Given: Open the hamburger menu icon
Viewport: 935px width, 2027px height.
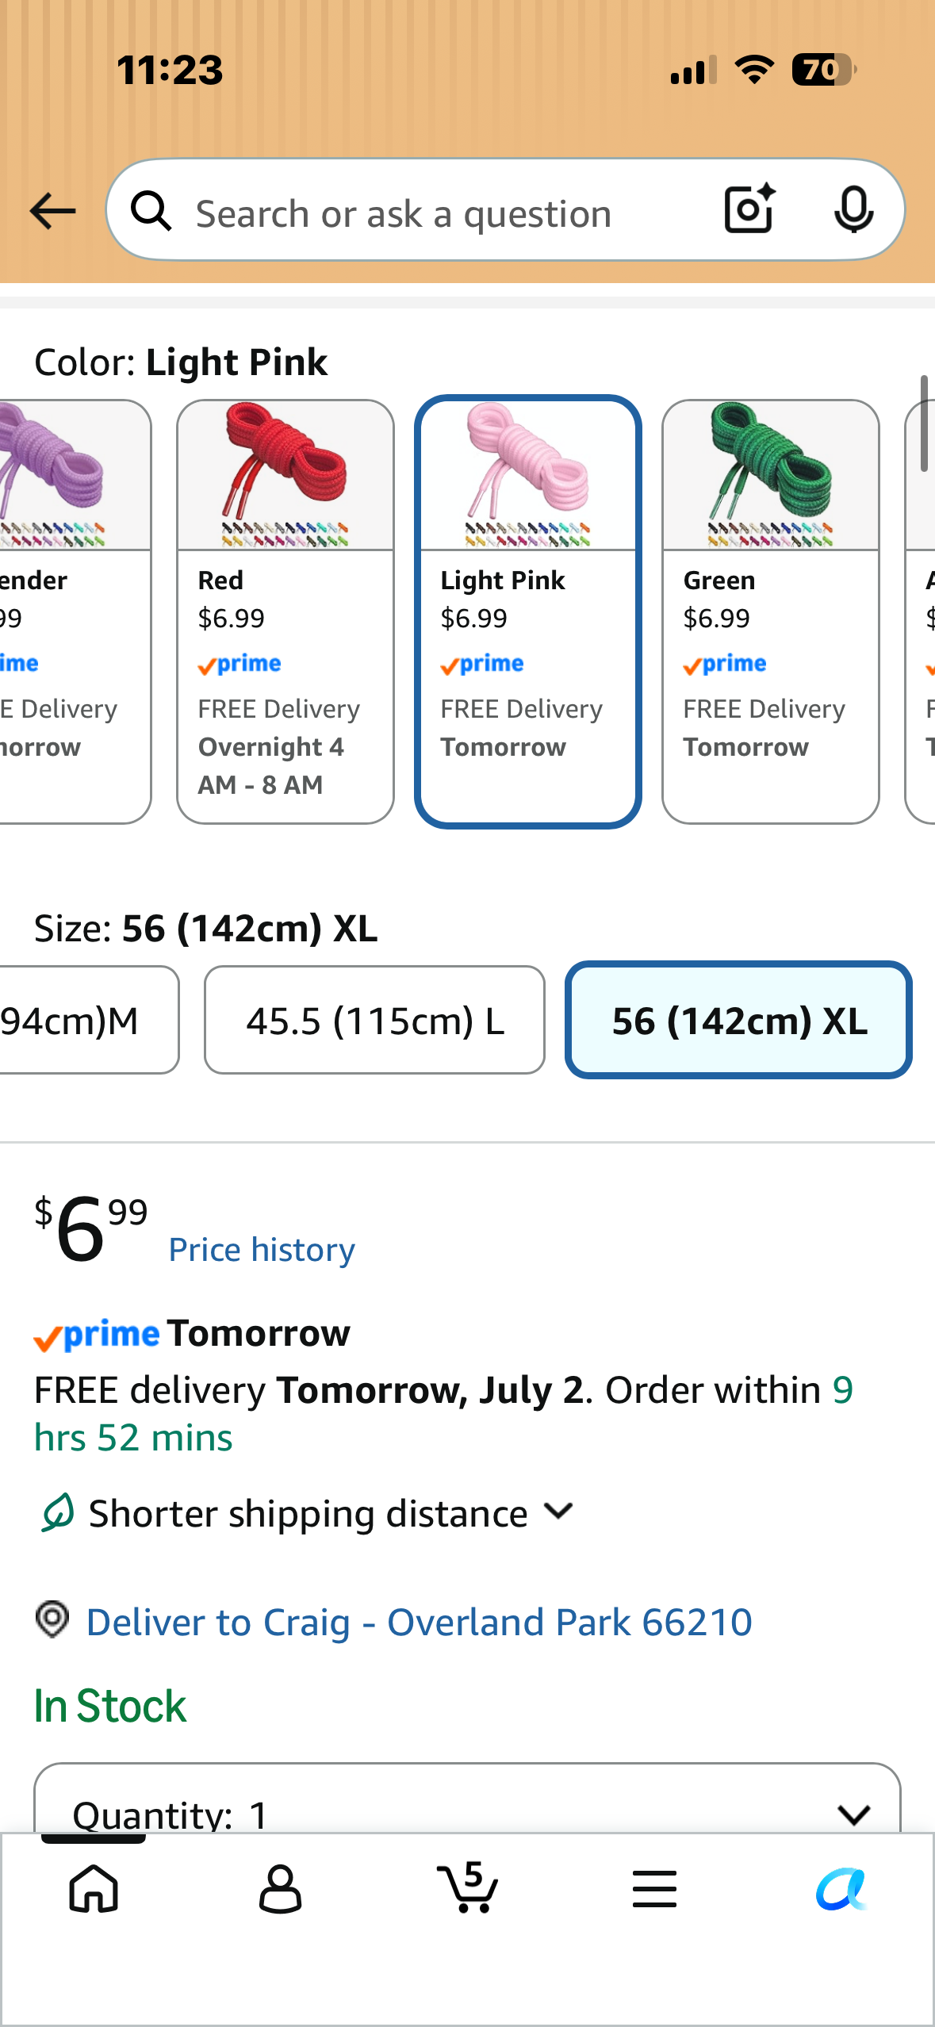Looking at the screenshot, I should pos(654,1888).
